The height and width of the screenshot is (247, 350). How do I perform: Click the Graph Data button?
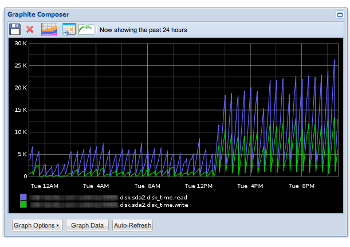pos(87,225)
